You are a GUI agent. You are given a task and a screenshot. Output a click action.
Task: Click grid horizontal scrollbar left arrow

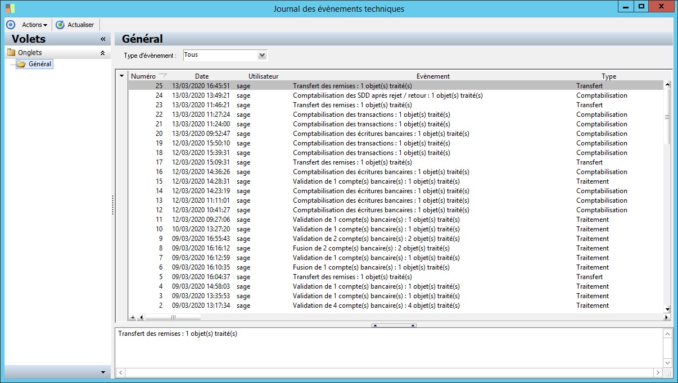click(x=141, y=317)
